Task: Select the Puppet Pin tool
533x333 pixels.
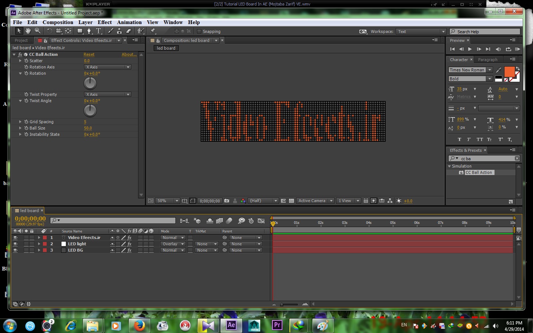Action: (152, 31)
